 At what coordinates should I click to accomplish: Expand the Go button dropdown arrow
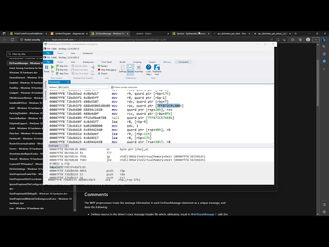[52, 74]
